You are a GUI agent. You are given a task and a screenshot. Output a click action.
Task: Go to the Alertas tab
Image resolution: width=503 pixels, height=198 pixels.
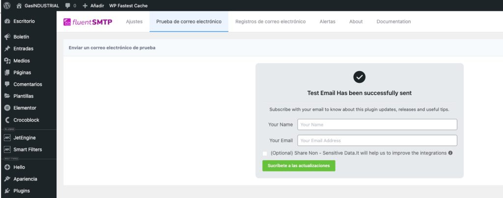(x=327, y=22)
